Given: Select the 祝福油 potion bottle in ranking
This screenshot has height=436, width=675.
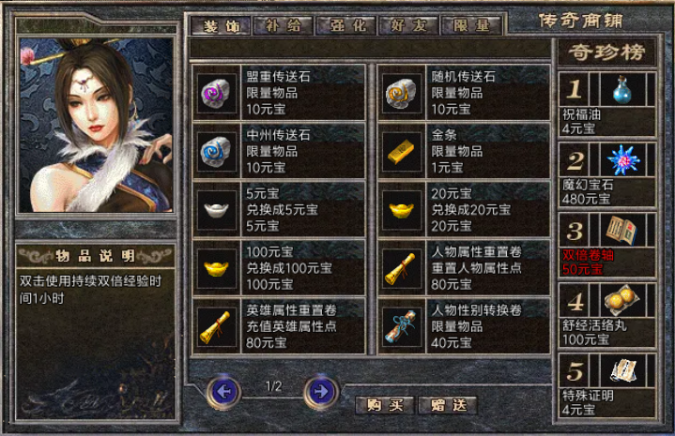Looking at the screenshot, I should pyautogui.click(x=622, y=89).
